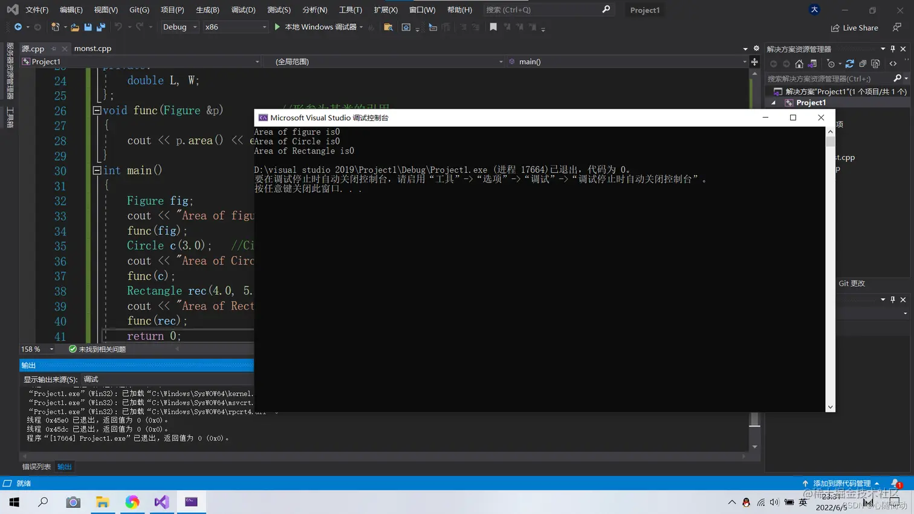Click the output panel vertical scrollbar thumb
The height and width of the screenshot is (514, 914).
754,420
